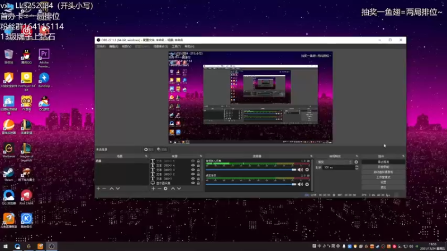Toggle visibility of 文本 (GDI+) 4 source
Viewport: 447px width, 251px height.
193,165
